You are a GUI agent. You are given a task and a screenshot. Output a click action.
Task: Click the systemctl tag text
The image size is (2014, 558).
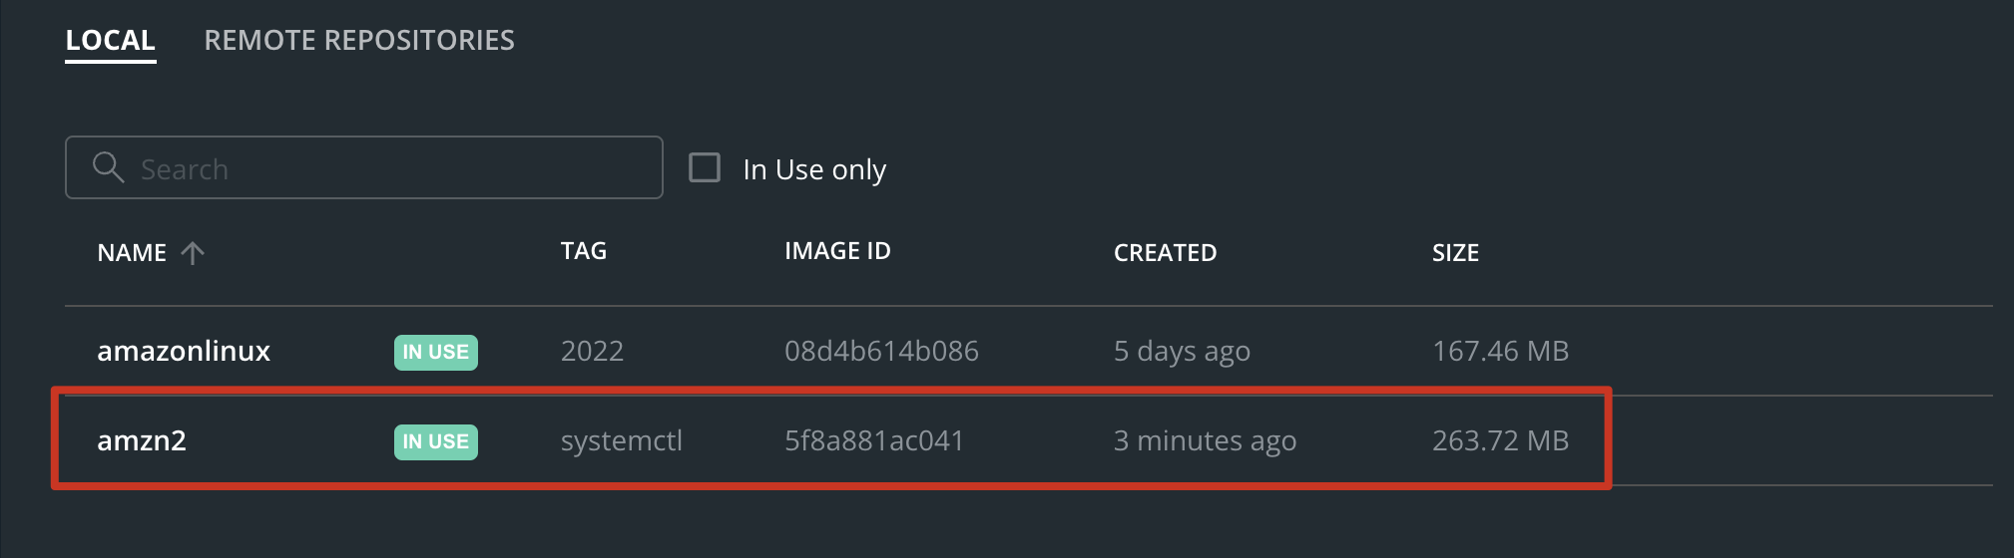coord(622,440)
